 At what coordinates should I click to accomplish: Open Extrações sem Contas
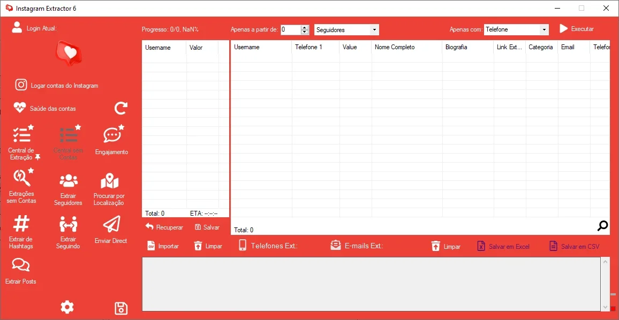pyautogui.click(x=22, y=186)
